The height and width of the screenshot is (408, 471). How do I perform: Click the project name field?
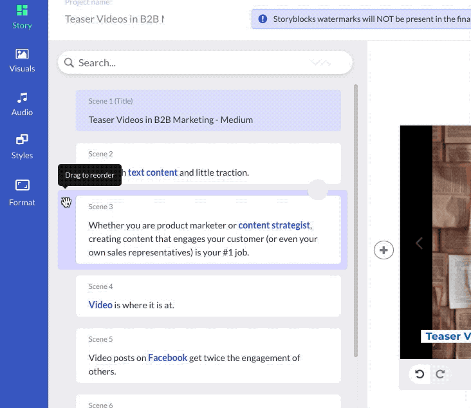[x=115, y=19]
